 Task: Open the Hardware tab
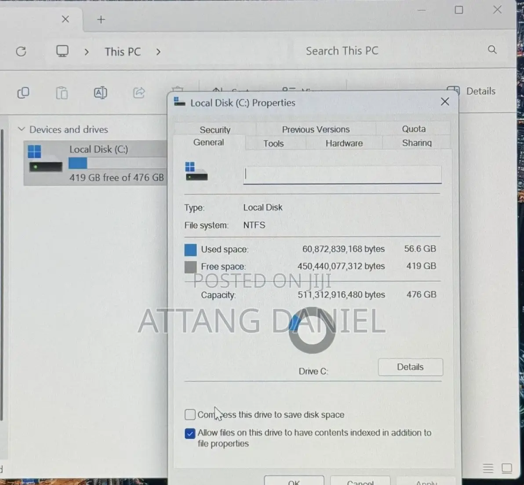coord(344,143)
